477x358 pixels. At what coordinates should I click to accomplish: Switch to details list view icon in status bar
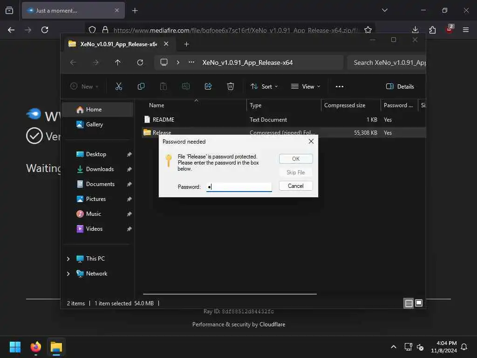[x=409, y=303]
